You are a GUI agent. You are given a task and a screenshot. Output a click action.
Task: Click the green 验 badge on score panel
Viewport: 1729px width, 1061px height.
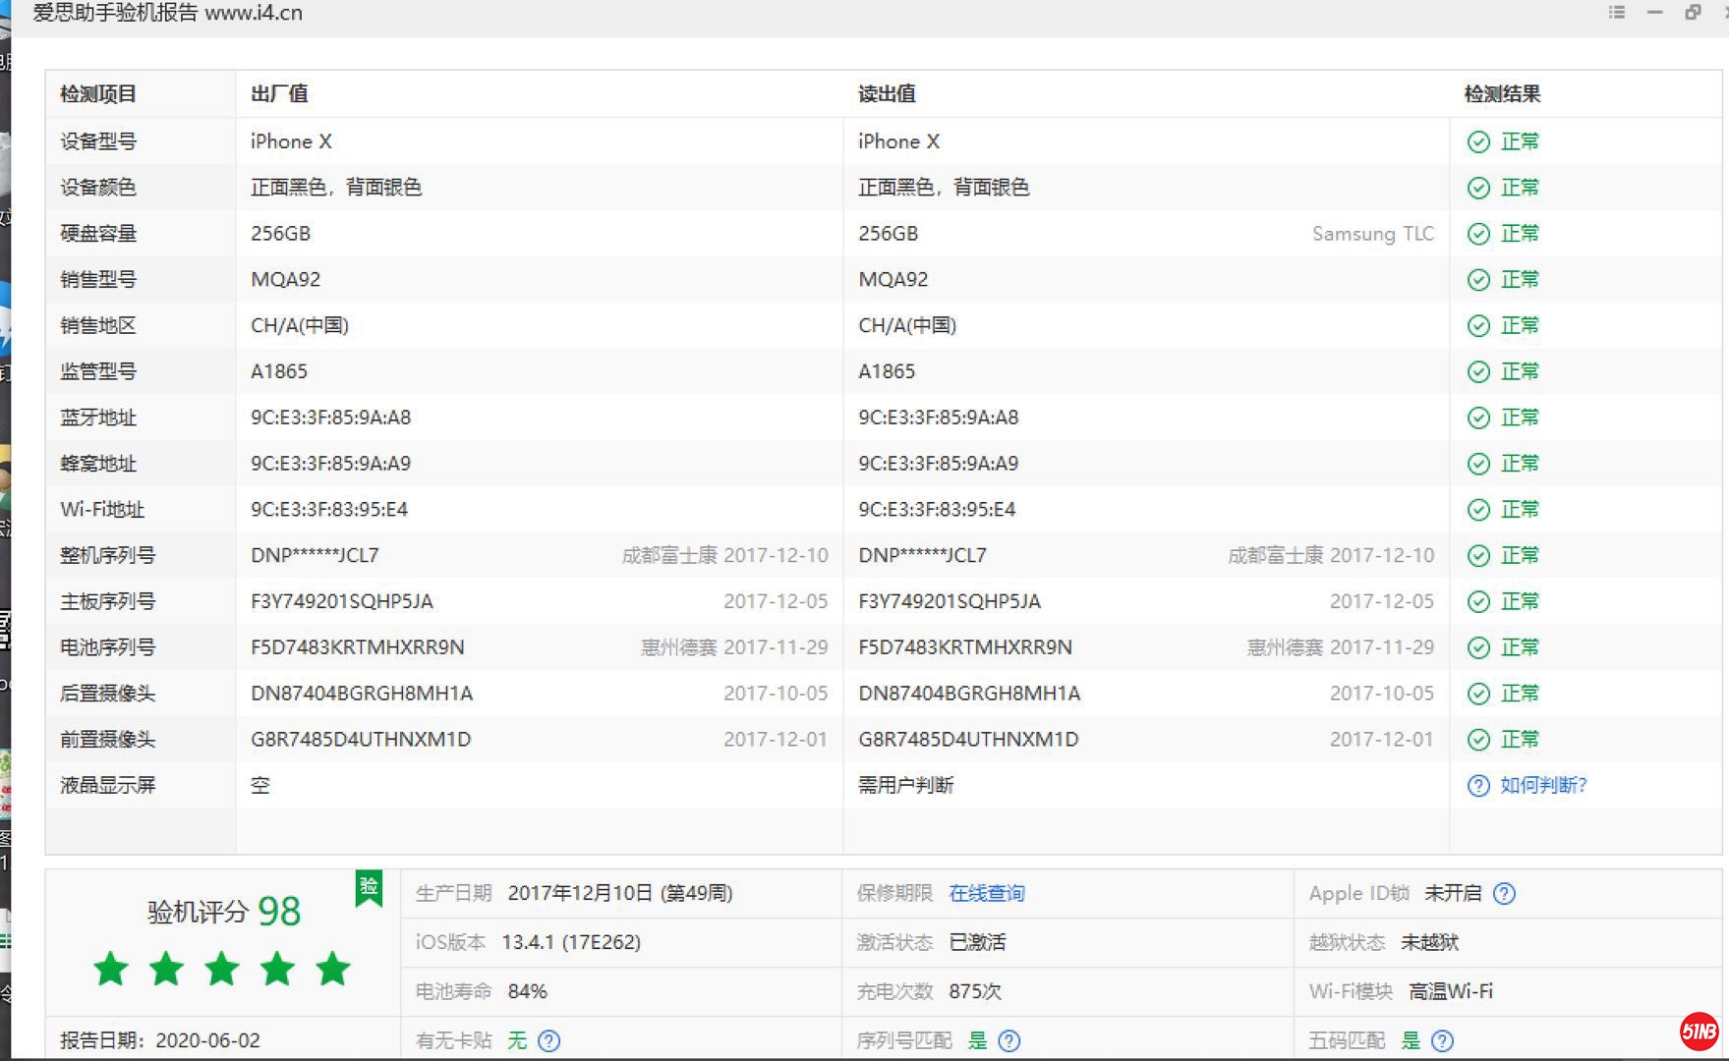(x=369, y=887)
